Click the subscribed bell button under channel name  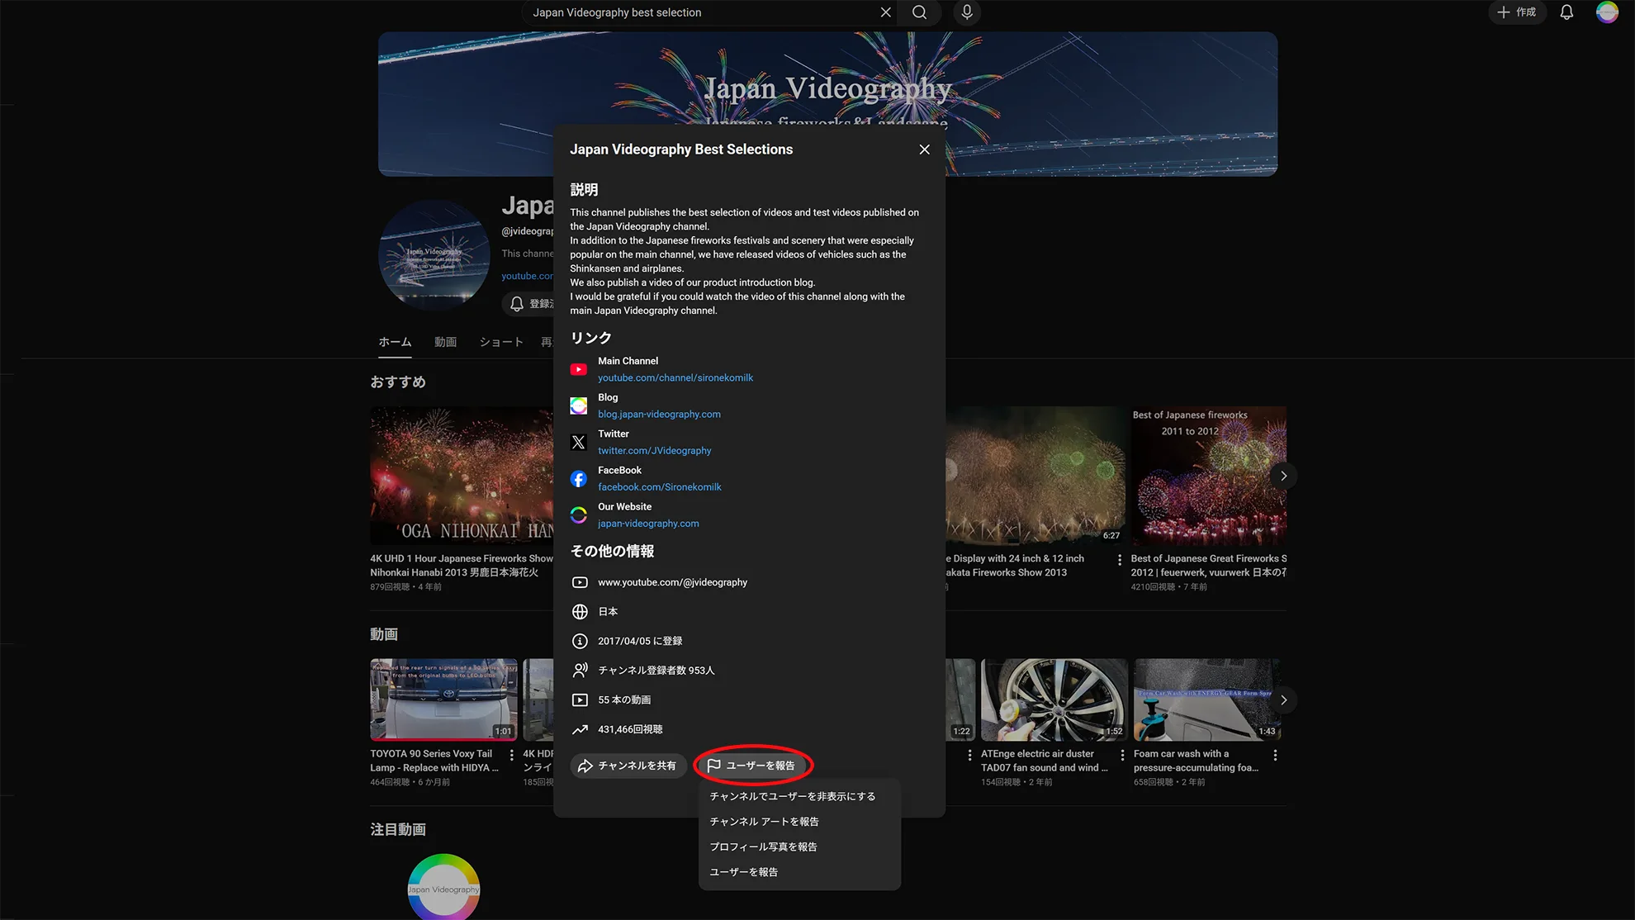(x=528, y=304)
